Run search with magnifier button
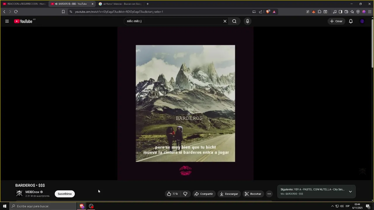 click(x=234, y=21)
